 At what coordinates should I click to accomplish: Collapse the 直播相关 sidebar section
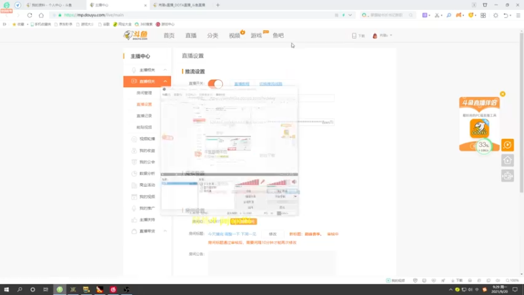[165, 81]
